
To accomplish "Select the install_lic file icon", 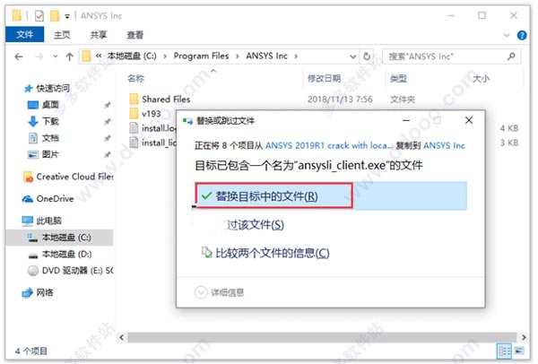I will pos(134,143).
